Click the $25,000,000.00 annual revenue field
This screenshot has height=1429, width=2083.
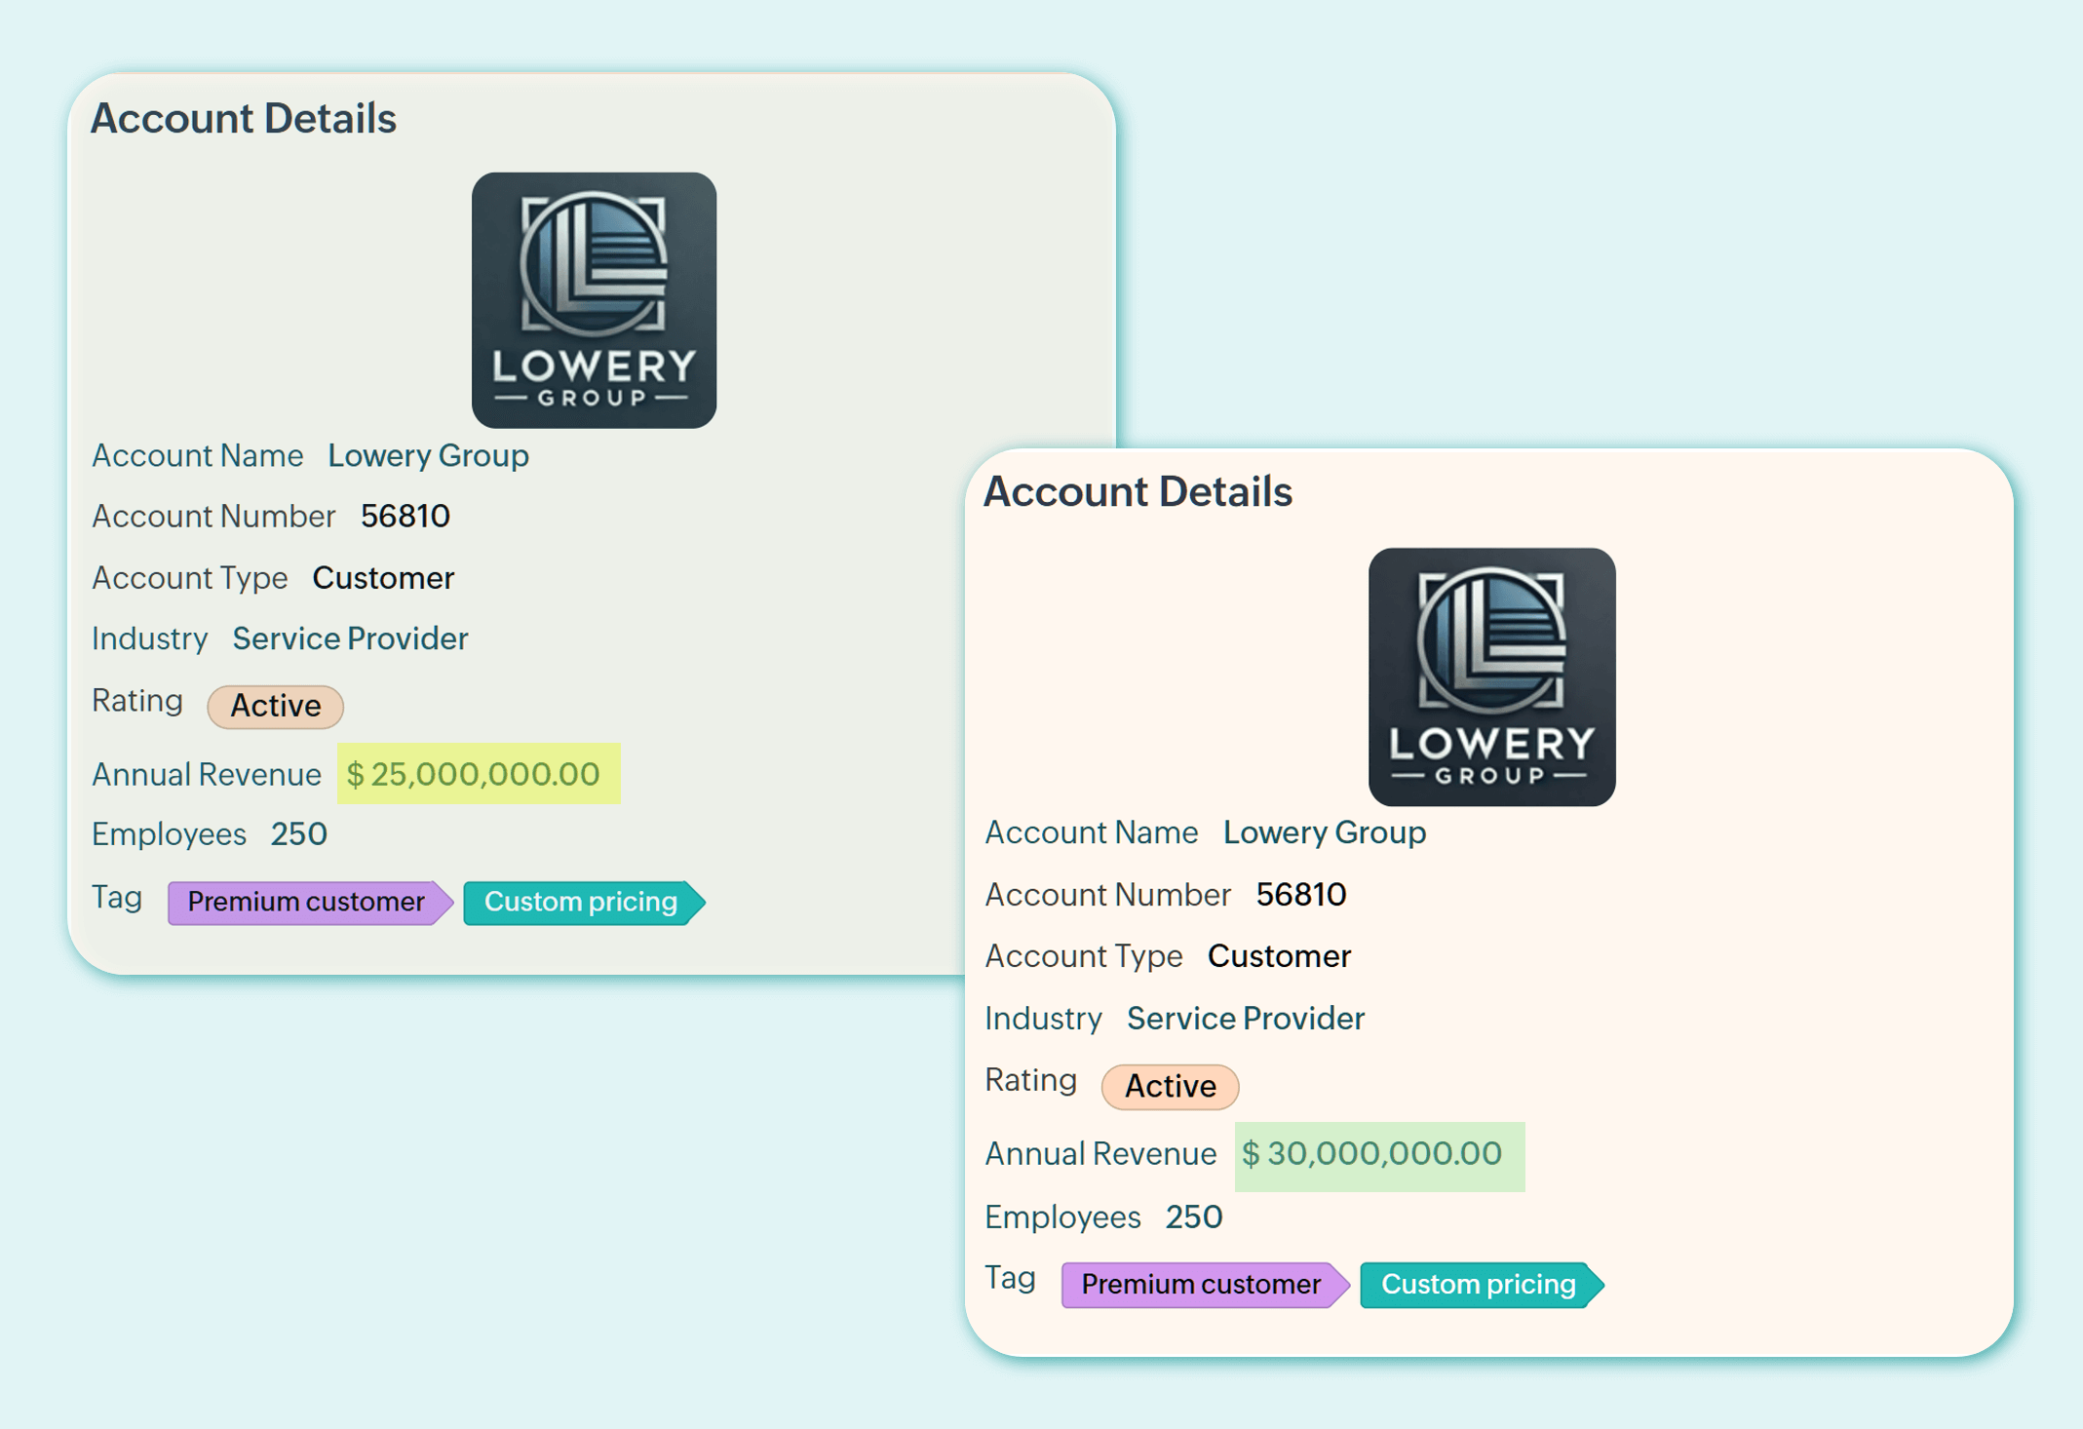tap(478, 774)
